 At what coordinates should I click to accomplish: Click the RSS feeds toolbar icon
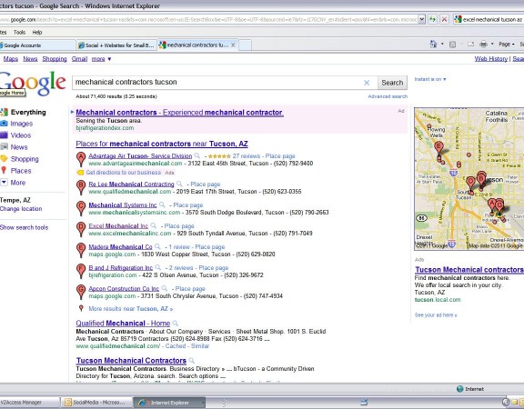coord(452,44)
